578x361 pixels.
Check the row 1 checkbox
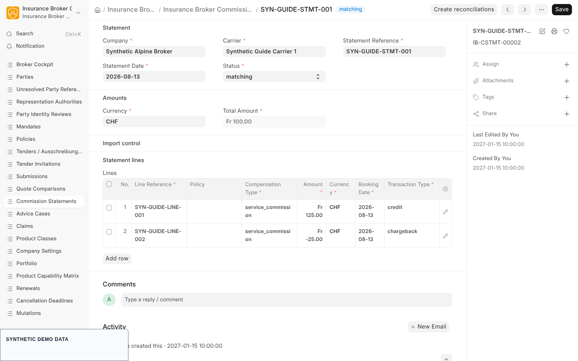pyautogui.click(x=109, y=208)
